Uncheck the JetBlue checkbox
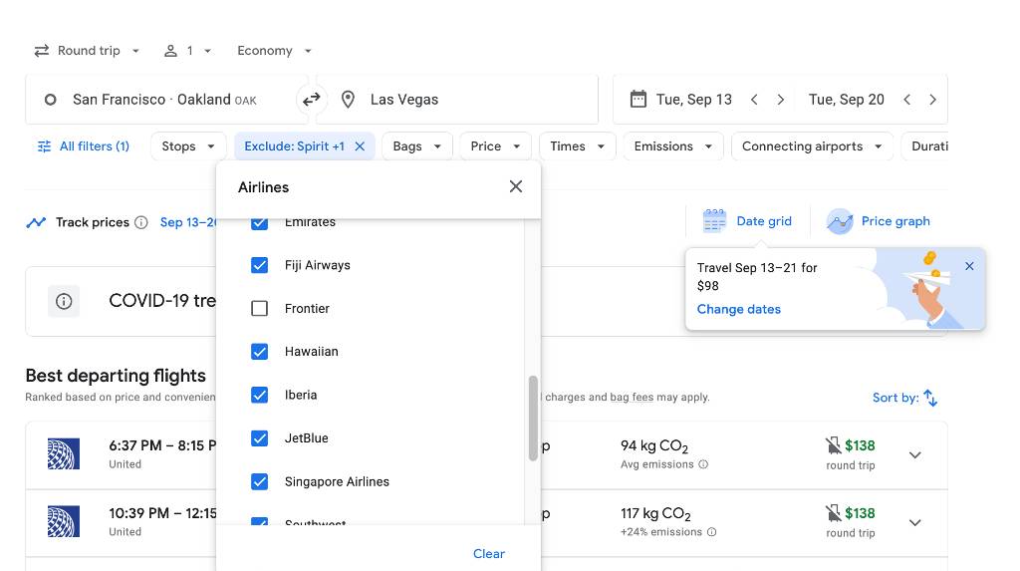1020x571 pixels. click(260, 438)
